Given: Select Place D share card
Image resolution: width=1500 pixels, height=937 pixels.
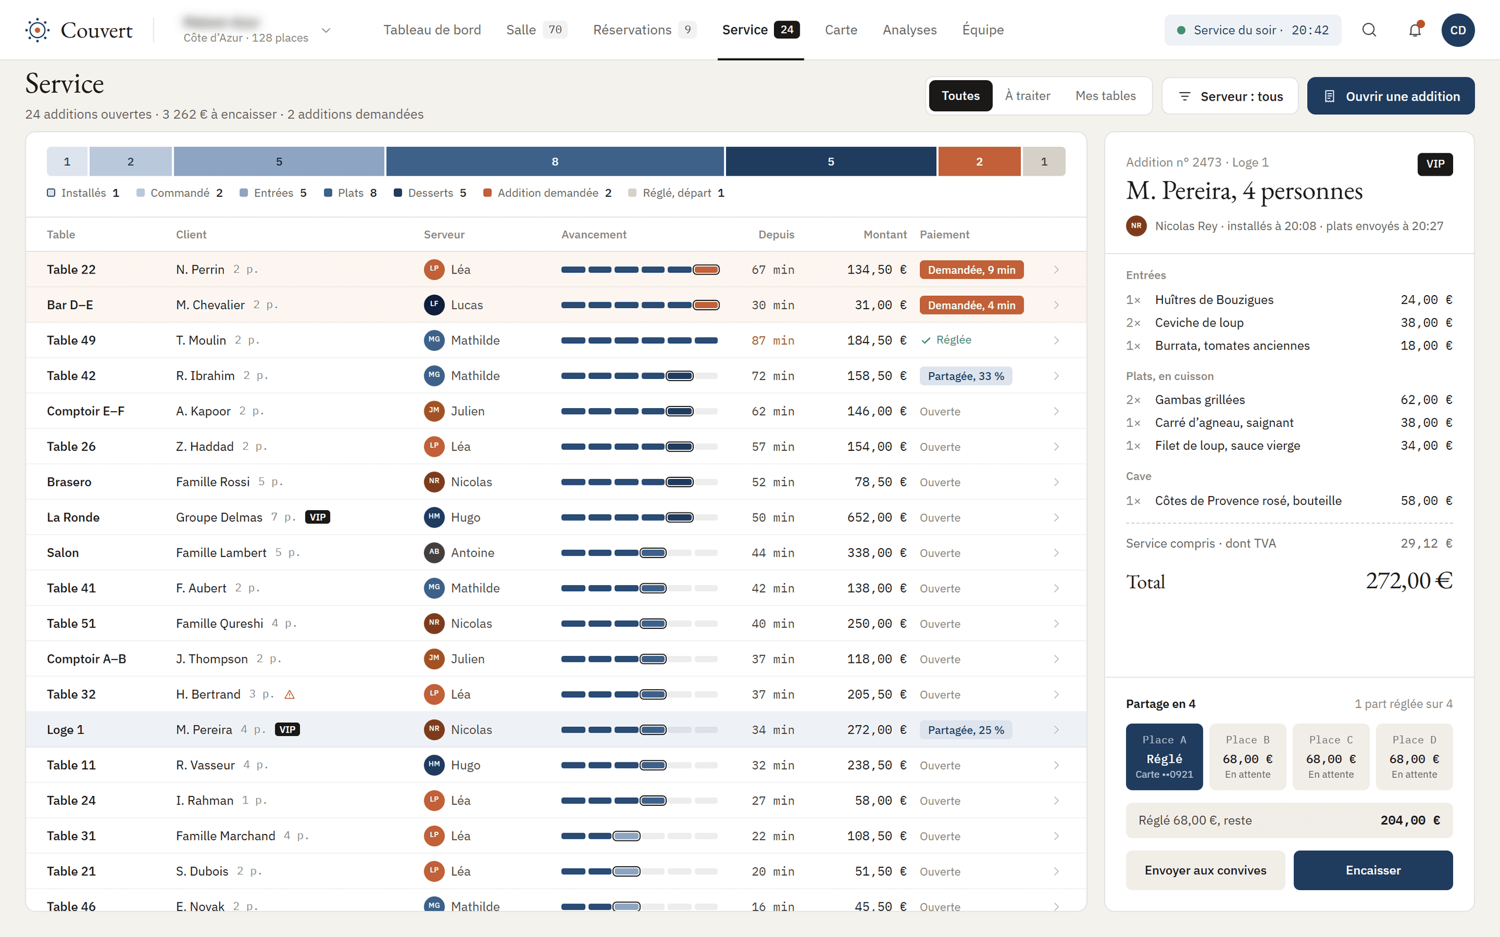Looking at the screenshot, I should [x=1414, y=757].
